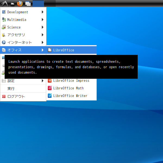Expand the 設定 submenu arrow
The width and height of the screenshot is (163, 163).
43,81
